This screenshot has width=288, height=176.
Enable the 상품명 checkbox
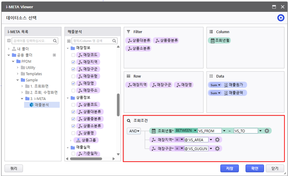coord(73,133)
